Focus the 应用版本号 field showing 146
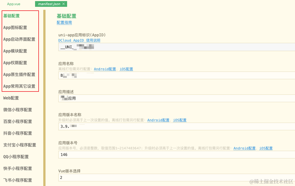 pos(177,155)
